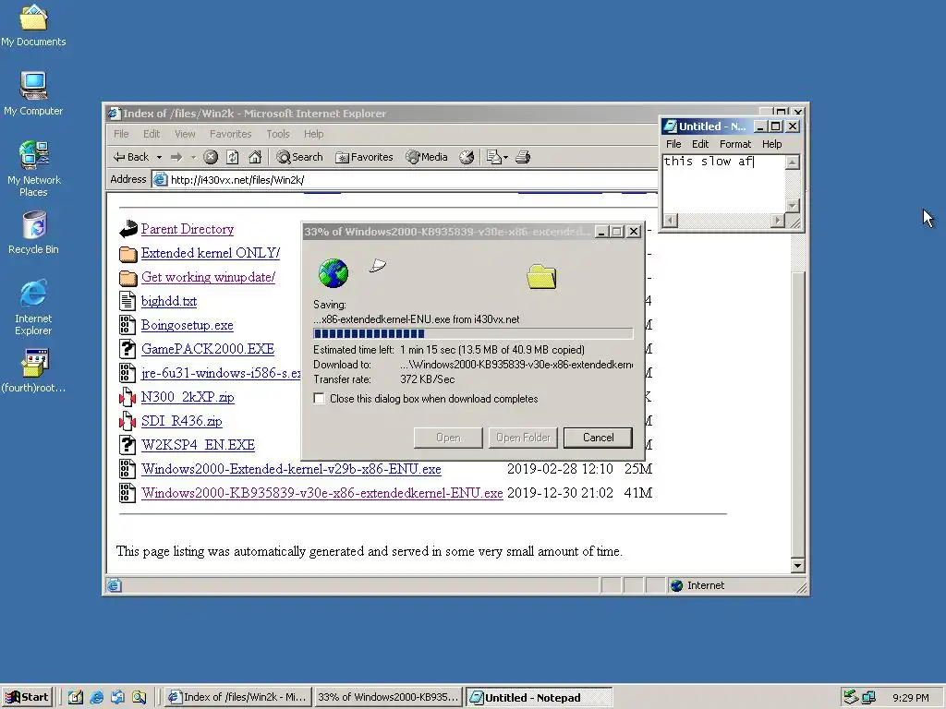Click the '2019-12-30 21:02' date text
The height and width of the screenshot is (709, 946).
560,493
